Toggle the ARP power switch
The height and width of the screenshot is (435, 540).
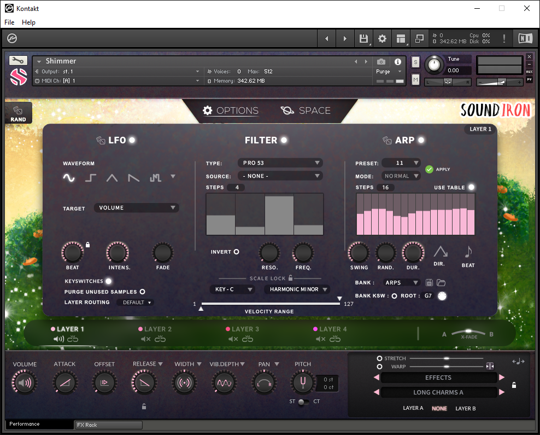pyautogui.click(x=421, y=140)
